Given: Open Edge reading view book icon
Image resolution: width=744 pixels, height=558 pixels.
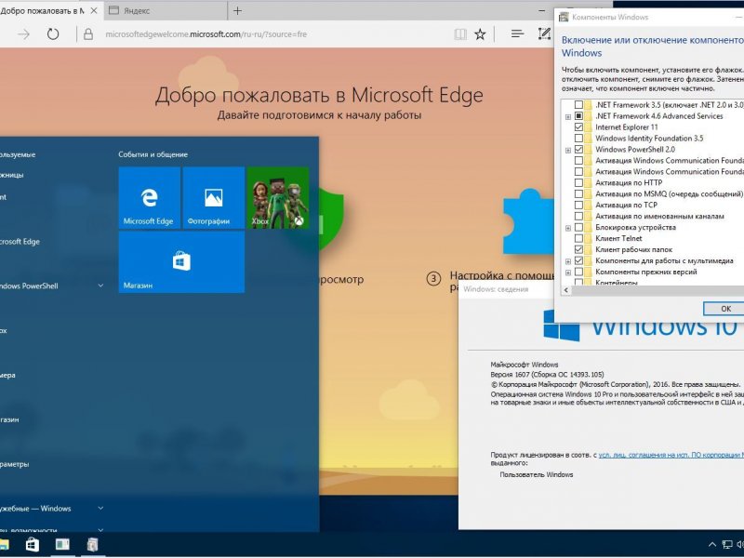Looking at the screenshot, I should coord(459,34).
